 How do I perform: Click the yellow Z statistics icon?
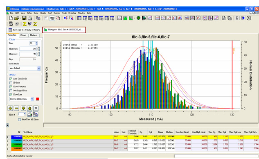click(25, 24)
